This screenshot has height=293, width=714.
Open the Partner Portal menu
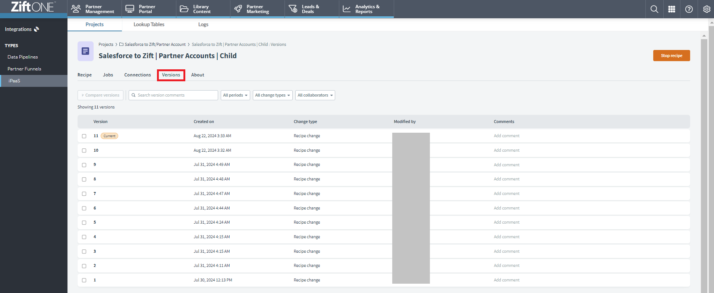click(149, 9)
